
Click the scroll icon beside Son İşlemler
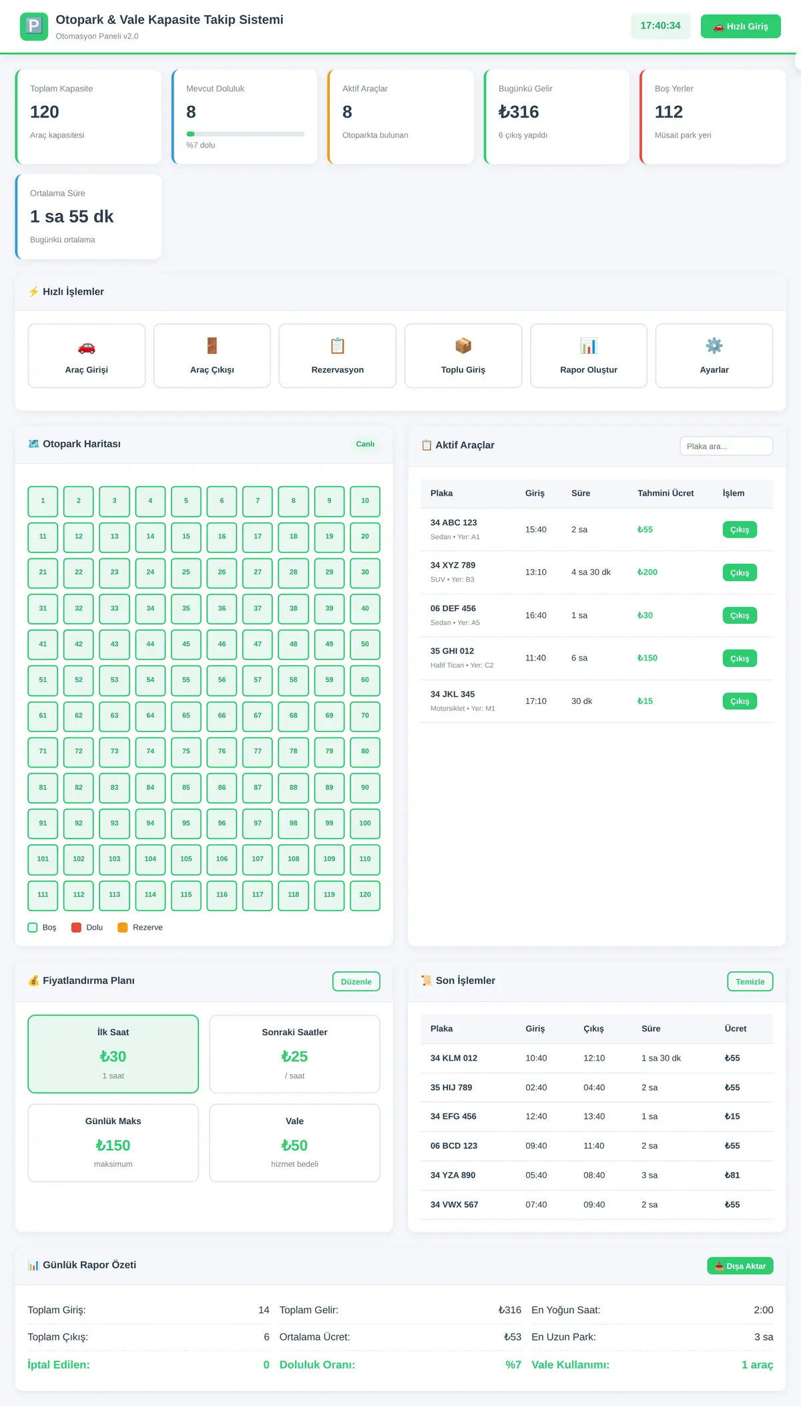click(427, 981)
